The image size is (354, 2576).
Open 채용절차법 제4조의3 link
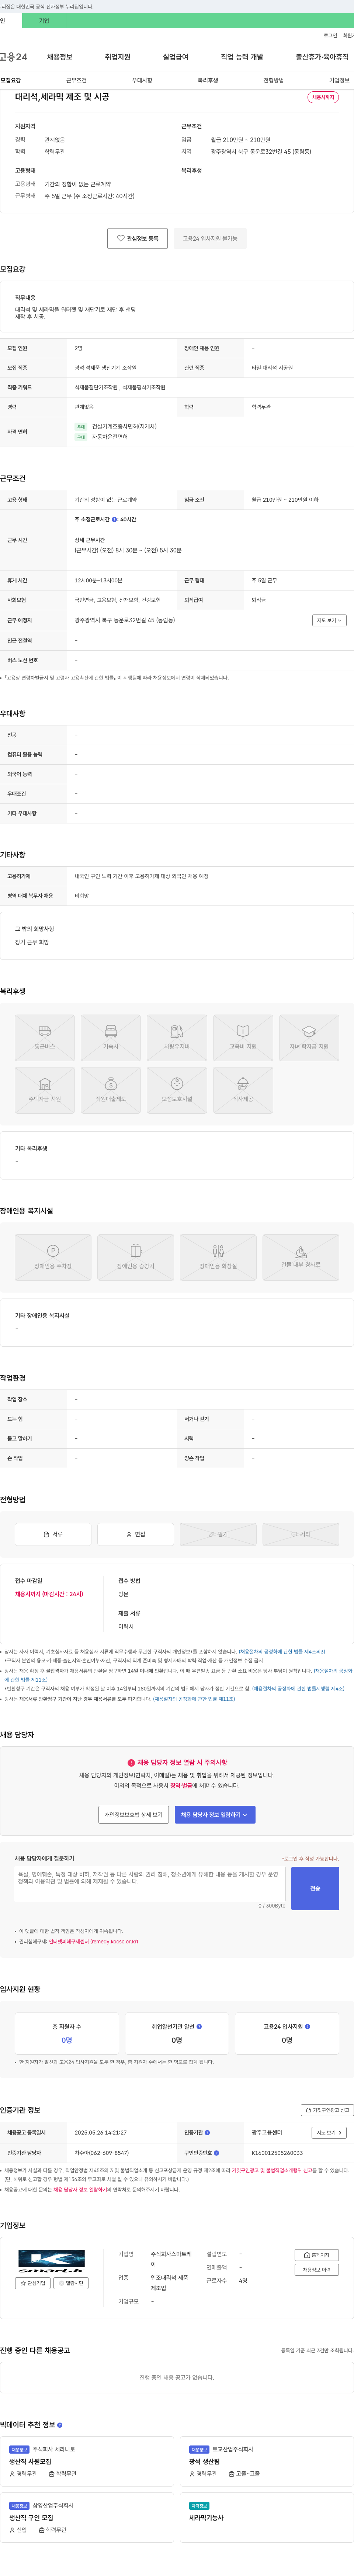281,1652
